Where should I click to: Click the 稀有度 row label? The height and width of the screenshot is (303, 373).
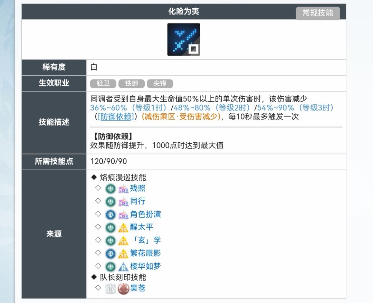[x=54, y=67]
